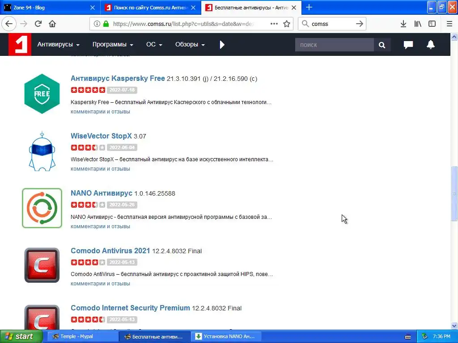The image size is (458, 343).
Task: Click Бесплатные антиви... taskbar button
Action: click(x=154, y=337)
